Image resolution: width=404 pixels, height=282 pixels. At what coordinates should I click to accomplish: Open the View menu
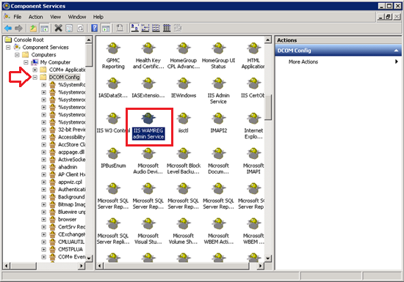[x=55, y=17]
